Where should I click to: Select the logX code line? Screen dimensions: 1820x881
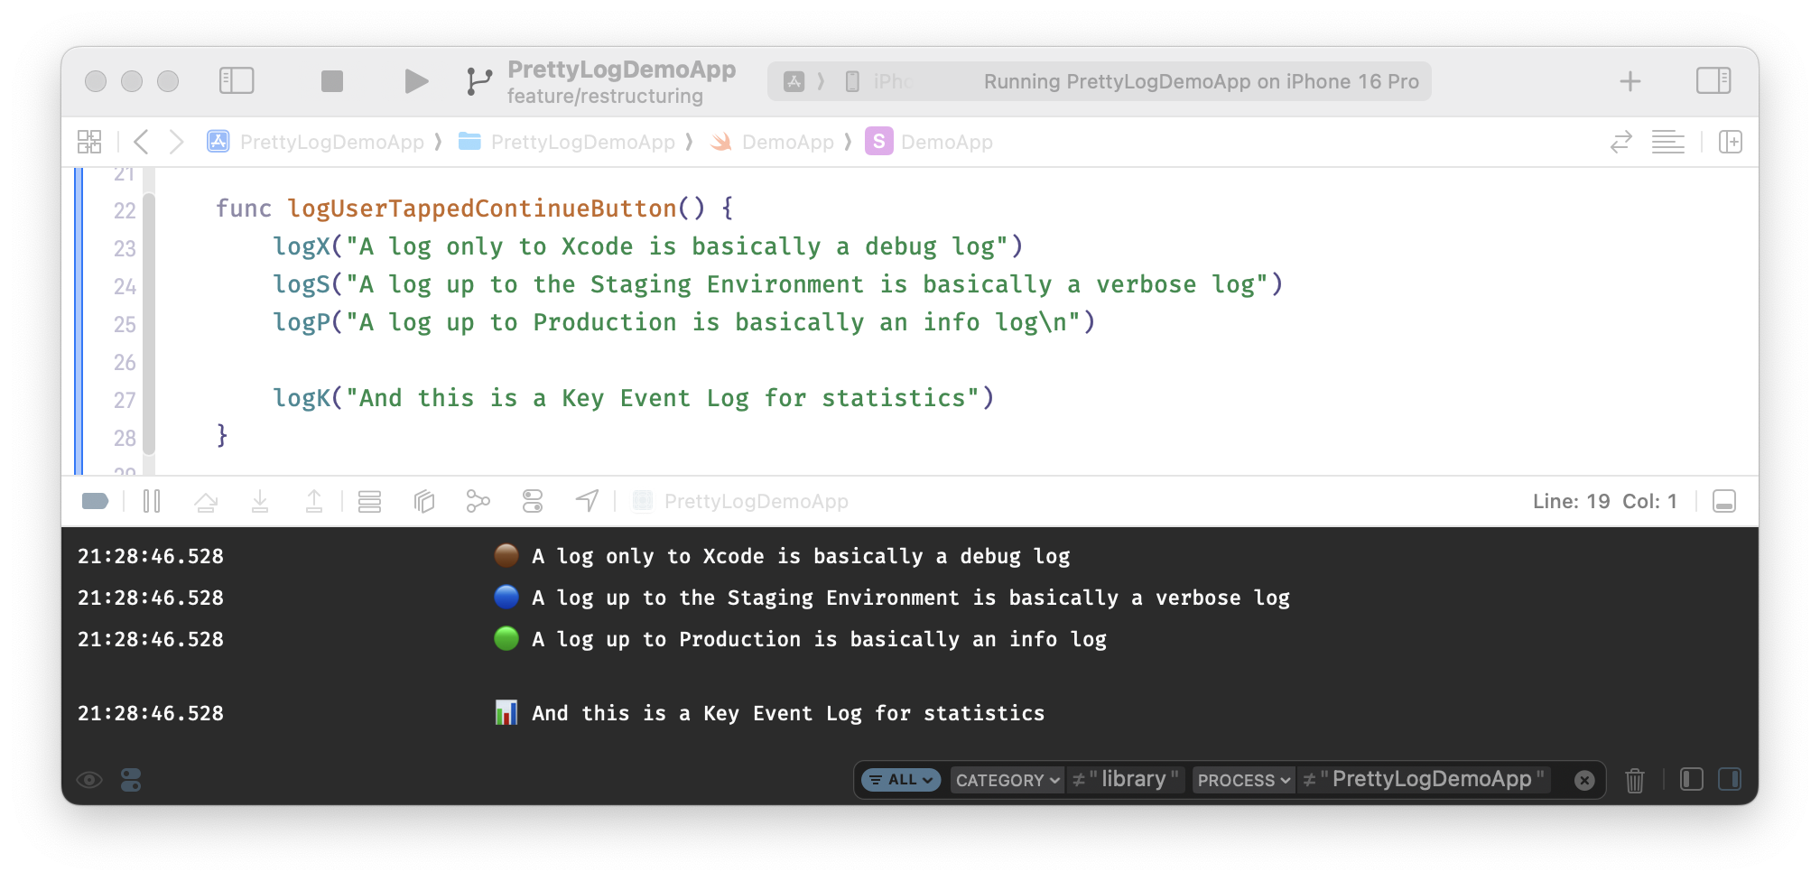point(648,246)
